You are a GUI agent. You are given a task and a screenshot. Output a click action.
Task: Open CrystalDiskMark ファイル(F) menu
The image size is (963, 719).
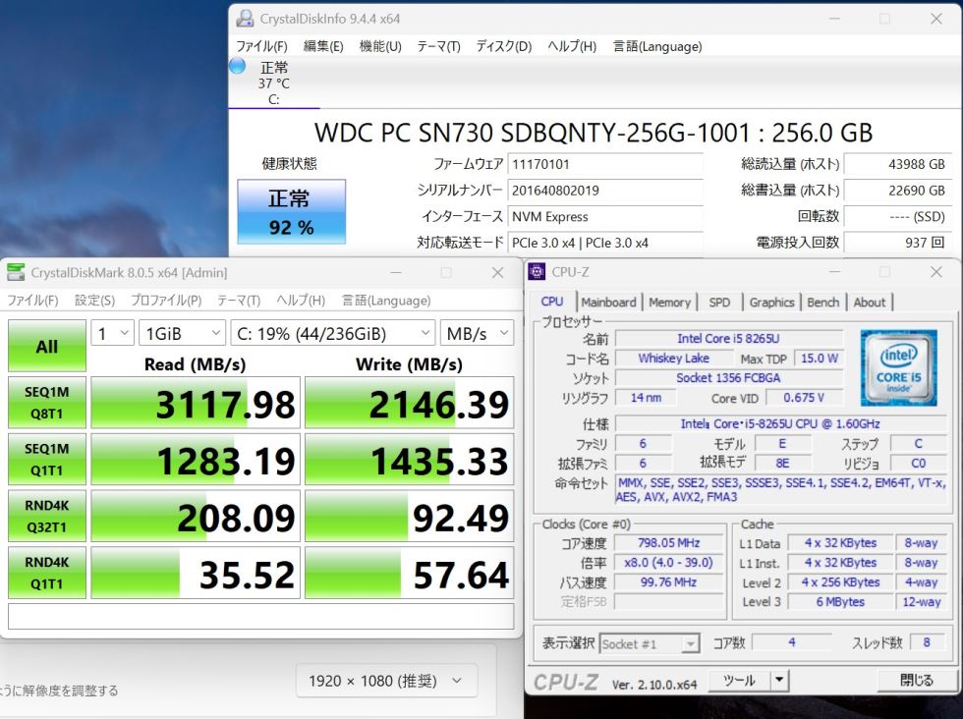tap(32, 301)
